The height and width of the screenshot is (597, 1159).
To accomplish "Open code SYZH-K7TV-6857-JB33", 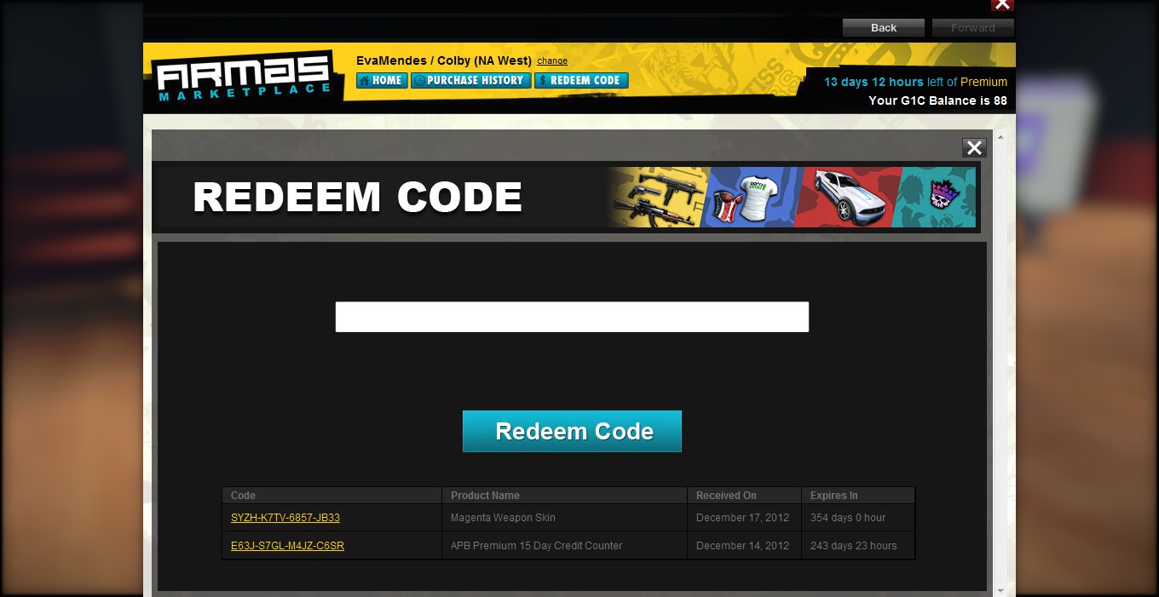I will coord(285,518).
